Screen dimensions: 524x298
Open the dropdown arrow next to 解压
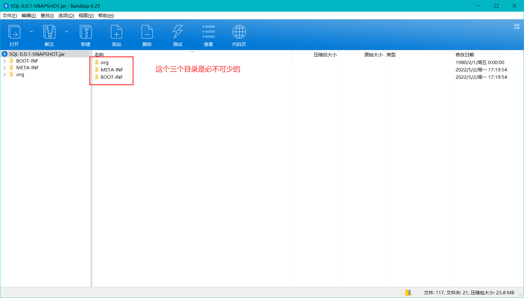pyautogui.click(x=66, y=32)
